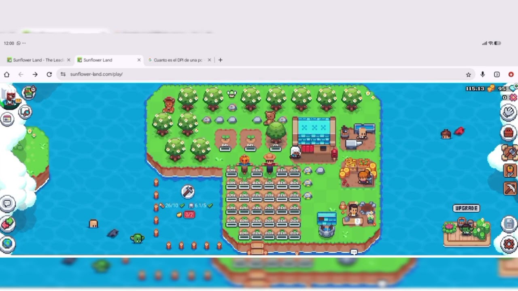View site information icon in address bar
Screen dimensions: 518x291
63,74
